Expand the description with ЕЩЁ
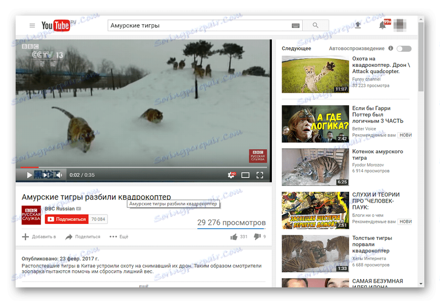The height and width of the screenshot is (303, 440). coord(144,286)
